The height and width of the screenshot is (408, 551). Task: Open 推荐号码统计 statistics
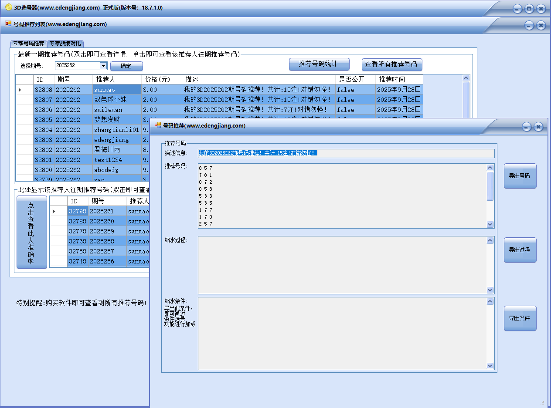coord(319,64)
